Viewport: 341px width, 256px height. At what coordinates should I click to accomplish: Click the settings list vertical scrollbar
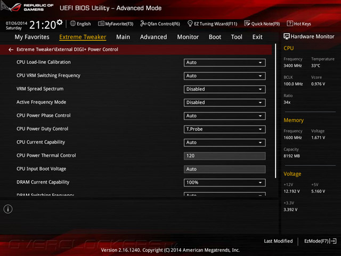[275, 111]
